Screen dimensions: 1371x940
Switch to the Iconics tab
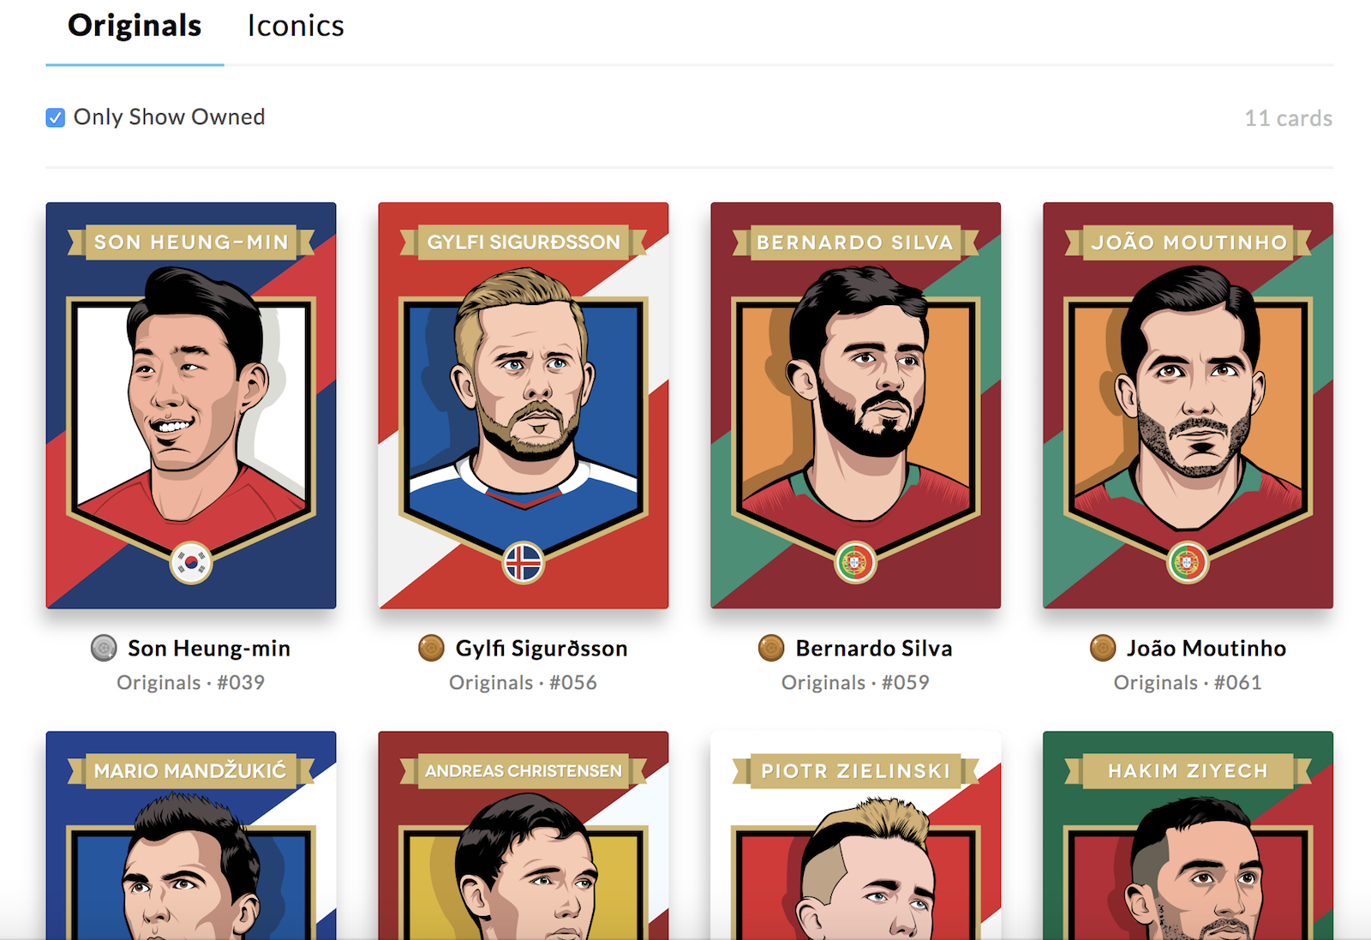(x=295, y=26)
